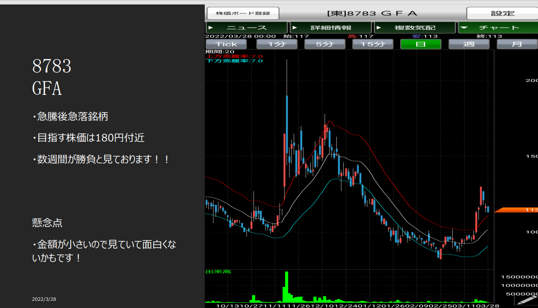Click the tallest green volume bar
This screenshot has height=308, width=538.
tap(286, 287)
